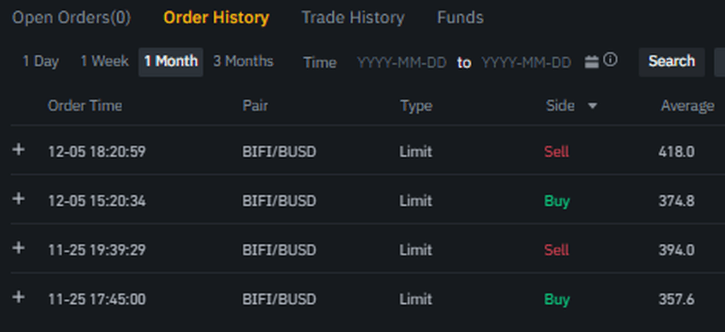Click the Order Time column header
725x332 pixels.
pos(85,106)
